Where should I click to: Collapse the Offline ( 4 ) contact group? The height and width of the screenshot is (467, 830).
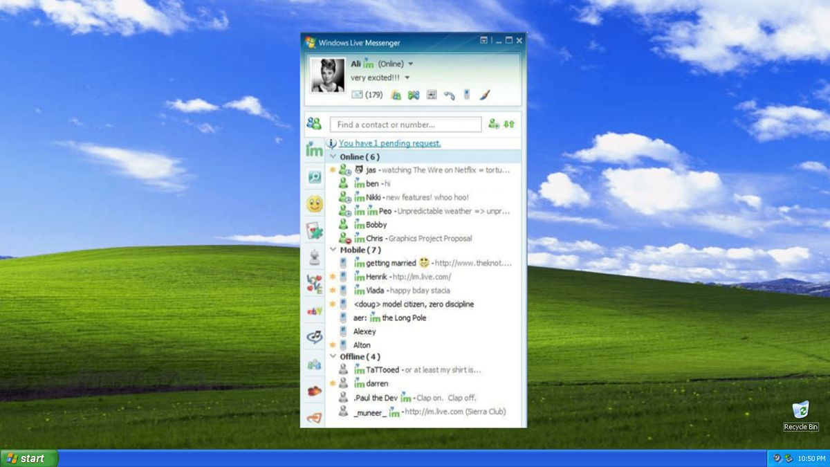pos(333,356)
